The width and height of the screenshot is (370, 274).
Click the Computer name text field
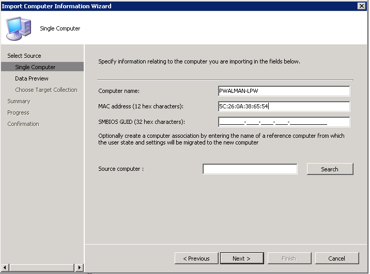[284, 91]
